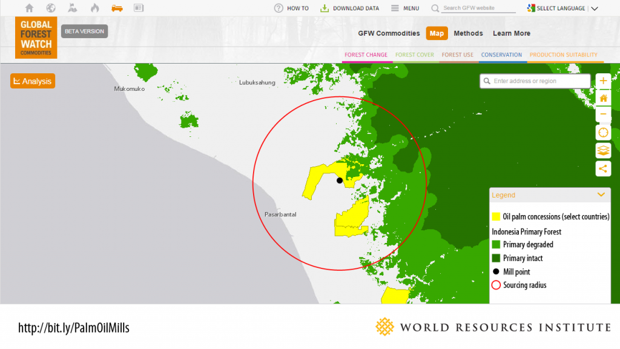Viewport: 620px width, 349px height.
Task: Click the Pasarbantal map label
Action: pyautogui.click(x=280, y=214)
